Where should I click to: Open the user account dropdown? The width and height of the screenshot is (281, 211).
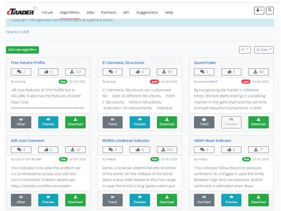pos(259,11)
